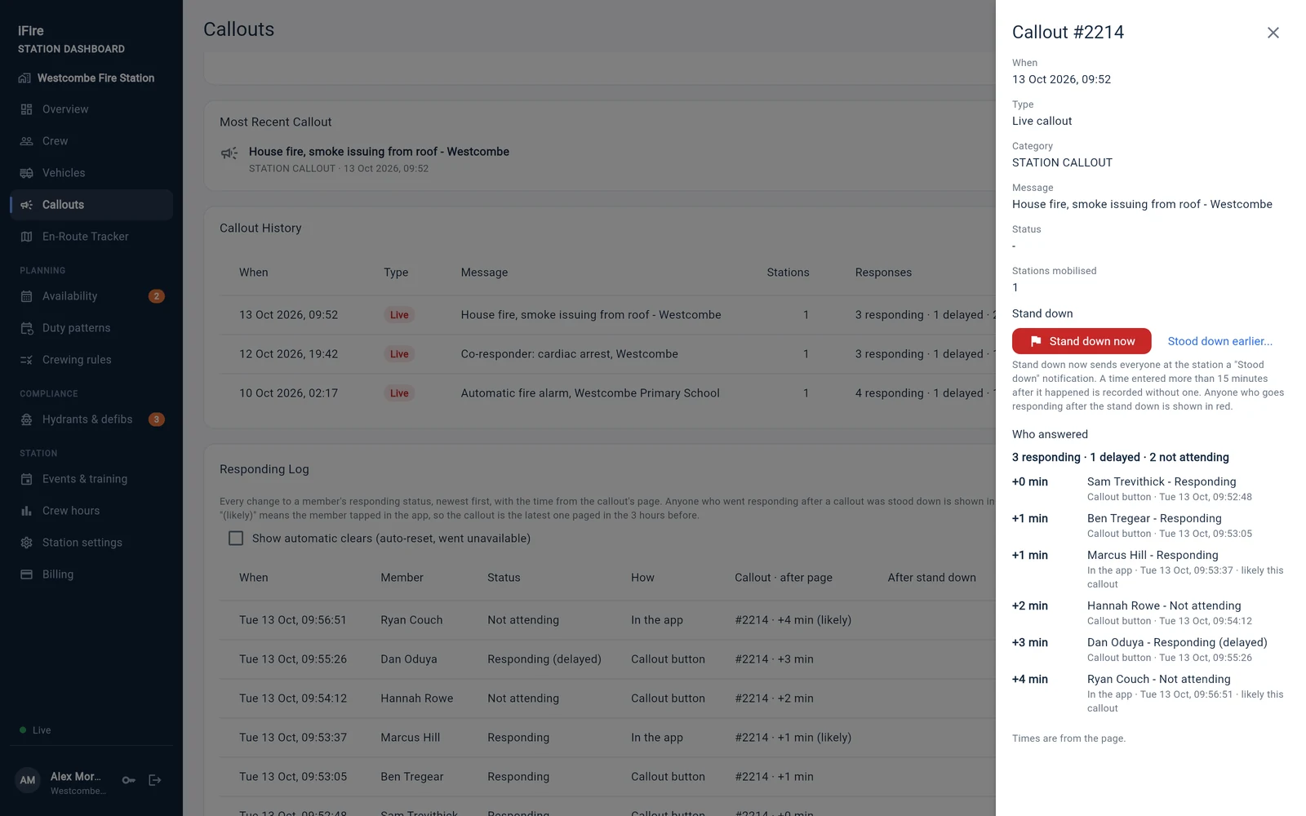1306x816 pixels.
Task: Click the Station settings gear icon
Action: coord(26,543)
